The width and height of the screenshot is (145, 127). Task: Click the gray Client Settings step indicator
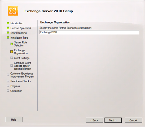click(x=12, y=58)
